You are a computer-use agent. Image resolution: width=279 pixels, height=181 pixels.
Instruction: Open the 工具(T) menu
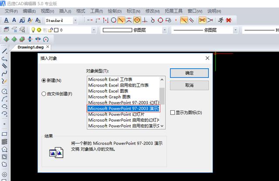pos(97,11)
